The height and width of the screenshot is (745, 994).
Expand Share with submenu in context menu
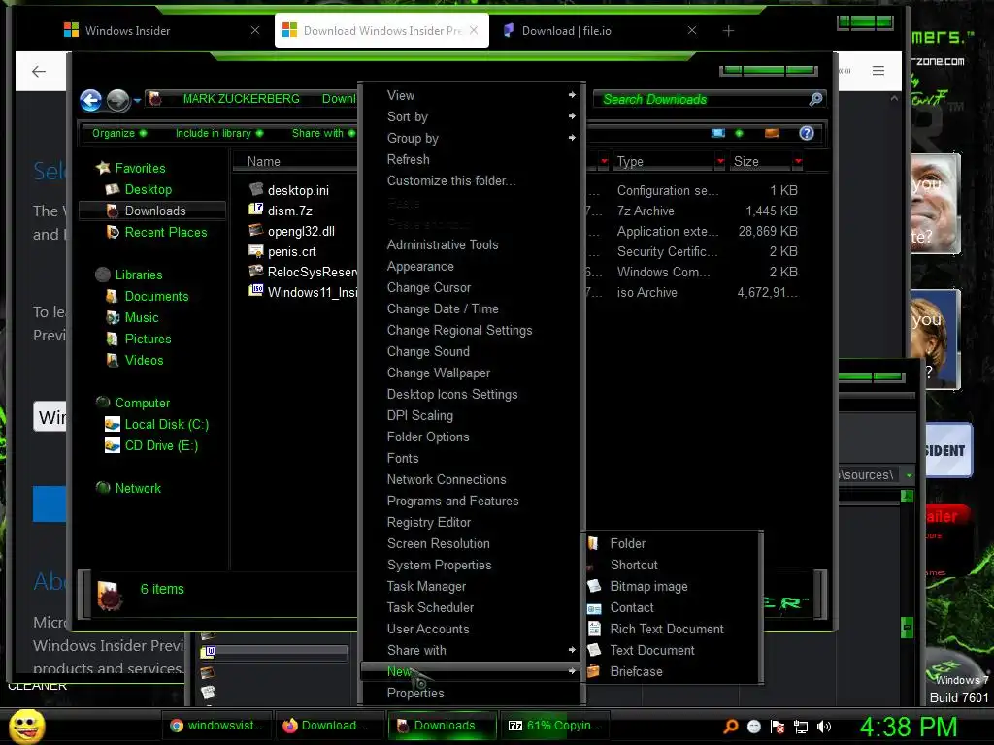tap(572, 650)
